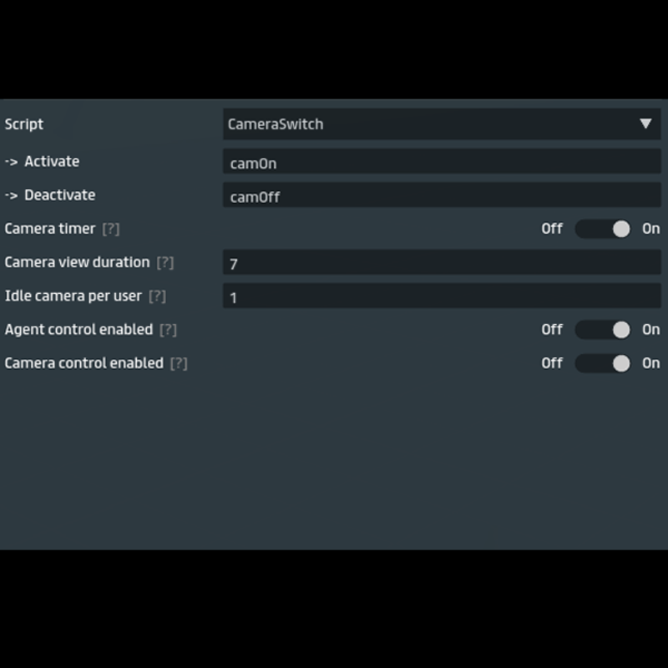Screen dimensions: 668x668
Task: Click the help icon beside Camera timer
Action: click(110, 229)
